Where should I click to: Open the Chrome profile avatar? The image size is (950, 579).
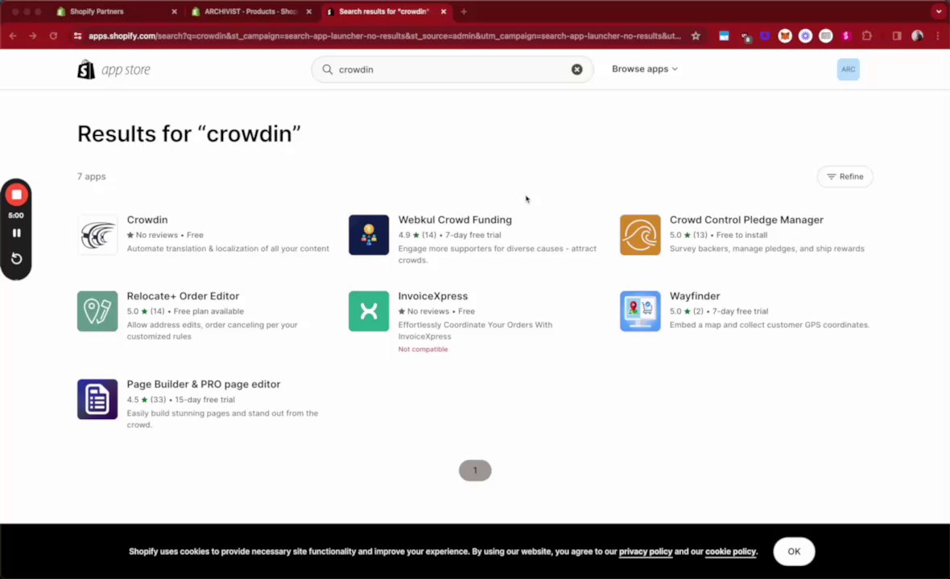(917, 36)
